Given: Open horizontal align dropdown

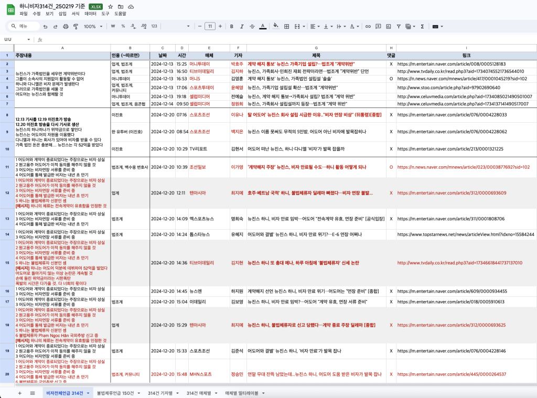Looking at the screenshot, I should click(315, 26).
